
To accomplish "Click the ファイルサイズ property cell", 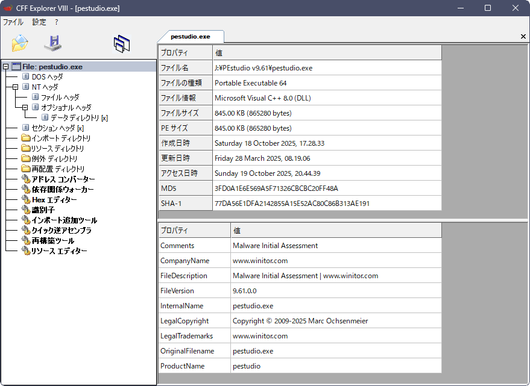I will click(186, 113).
